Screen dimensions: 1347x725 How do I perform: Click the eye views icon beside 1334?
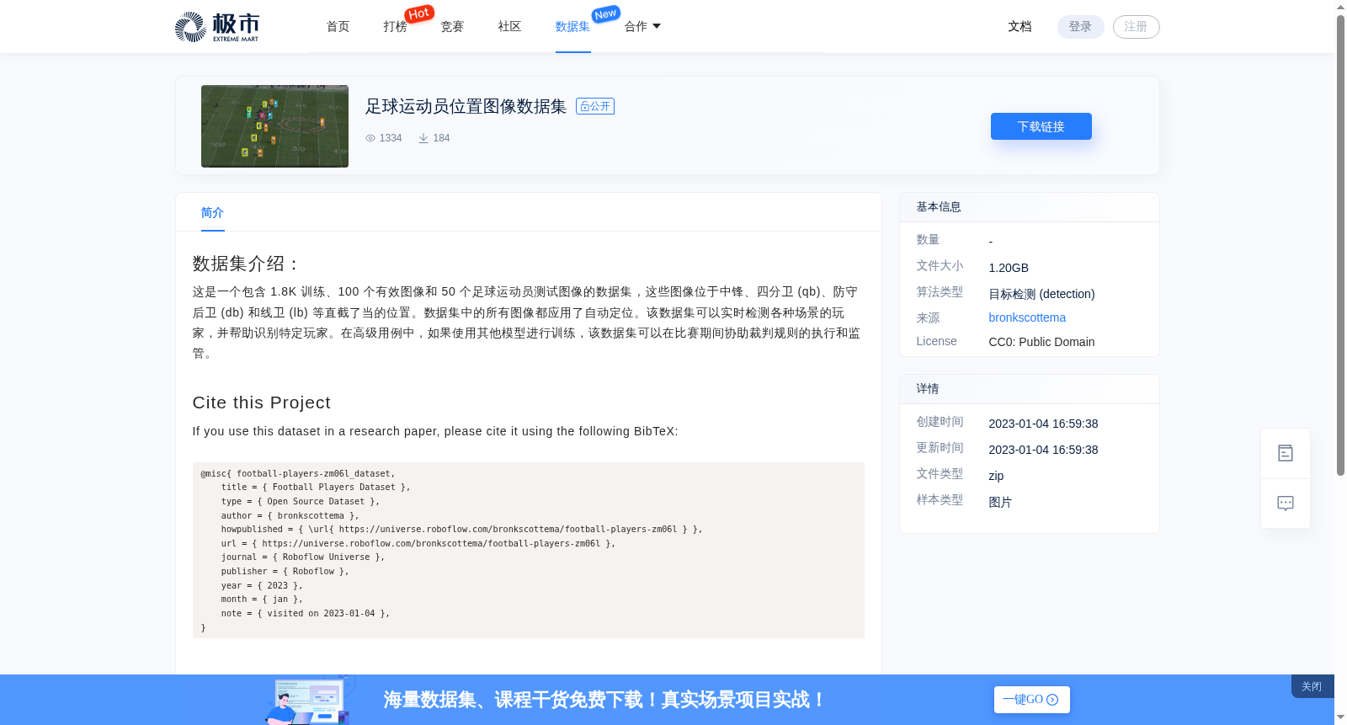pos(370,138)
